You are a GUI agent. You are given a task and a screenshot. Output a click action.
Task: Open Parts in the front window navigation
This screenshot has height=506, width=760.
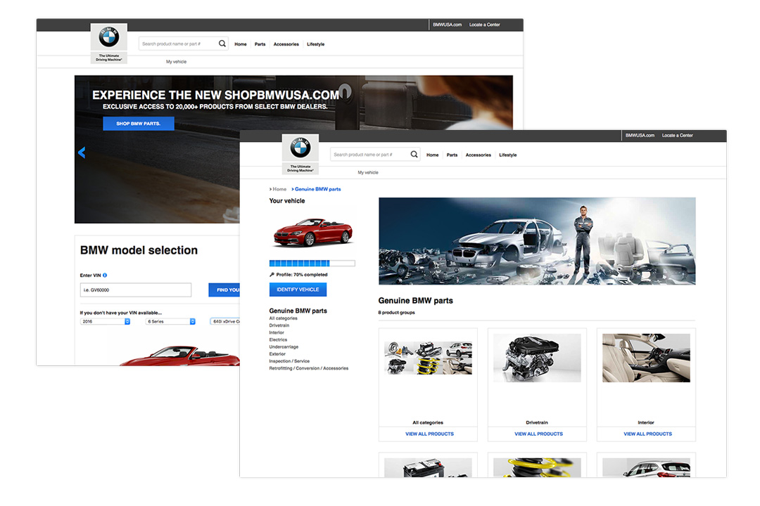point(452,155)
